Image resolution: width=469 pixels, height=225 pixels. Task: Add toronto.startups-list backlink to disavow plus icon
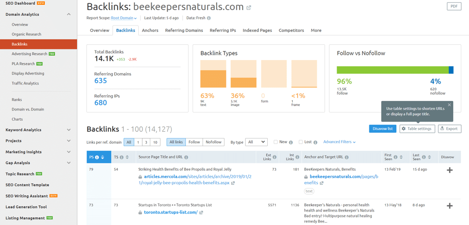pos(449,206)
